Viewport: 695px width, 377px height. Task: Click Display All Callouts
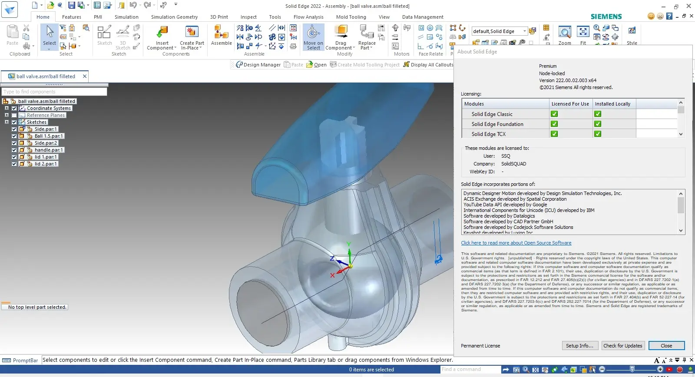(428, 65)
